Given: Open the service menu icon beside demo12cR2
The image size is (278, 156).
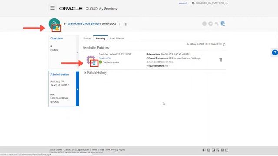Looking at the screenshot, I should pos(126,24).
